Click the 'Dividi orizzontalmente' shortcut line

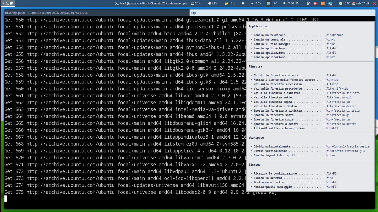pyautogui.click(x=310, y=147)
